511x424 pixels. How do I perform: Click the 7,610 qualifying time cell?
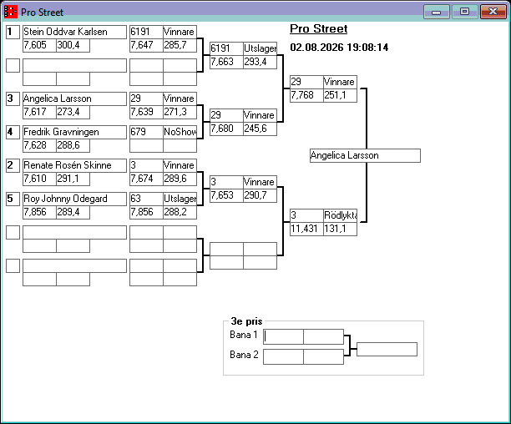pyautogui.click(x=39, y=179)
